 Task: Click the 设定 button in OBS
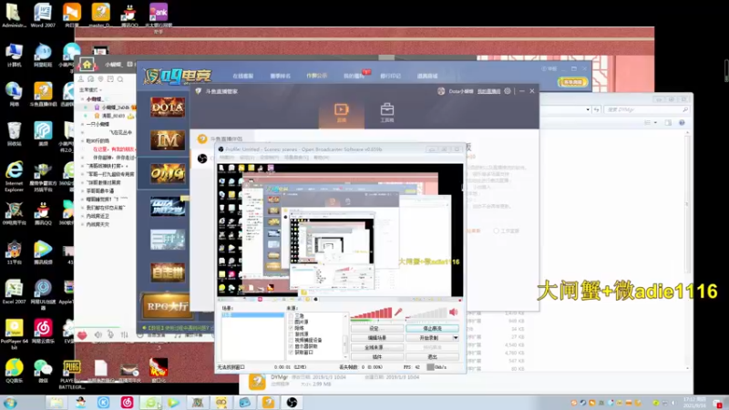377,328
